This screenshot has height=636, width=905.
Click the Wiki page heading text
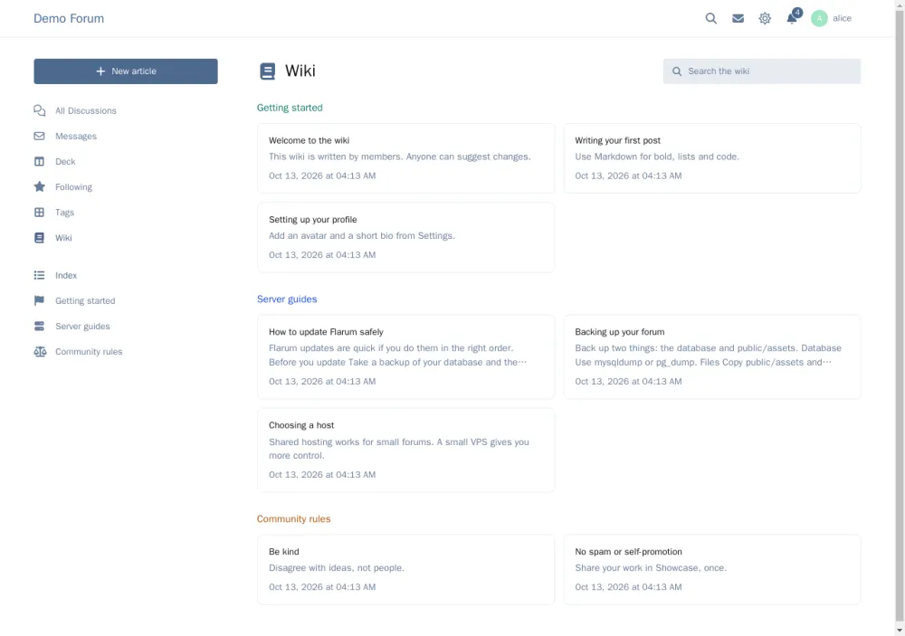click(x=300, y=71)
